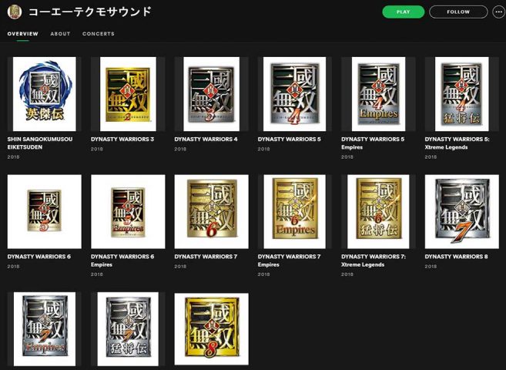Click the DYNASTY WARRIORS 5 Empires title
This screenshot has width=506, height=370.
373,143
